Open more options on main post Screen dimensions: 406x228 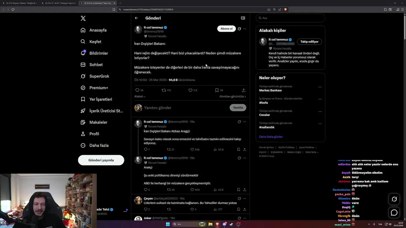pyautogui.click(x=245, y=29)
